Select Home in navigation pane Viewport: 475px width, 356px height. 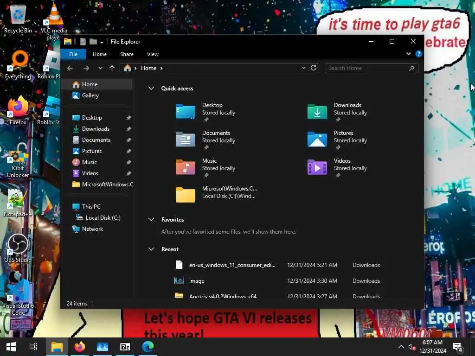98,84
